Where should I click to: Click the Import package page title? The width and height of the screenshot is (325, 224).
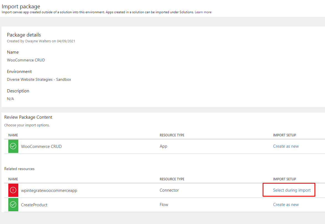coord(21,6)
